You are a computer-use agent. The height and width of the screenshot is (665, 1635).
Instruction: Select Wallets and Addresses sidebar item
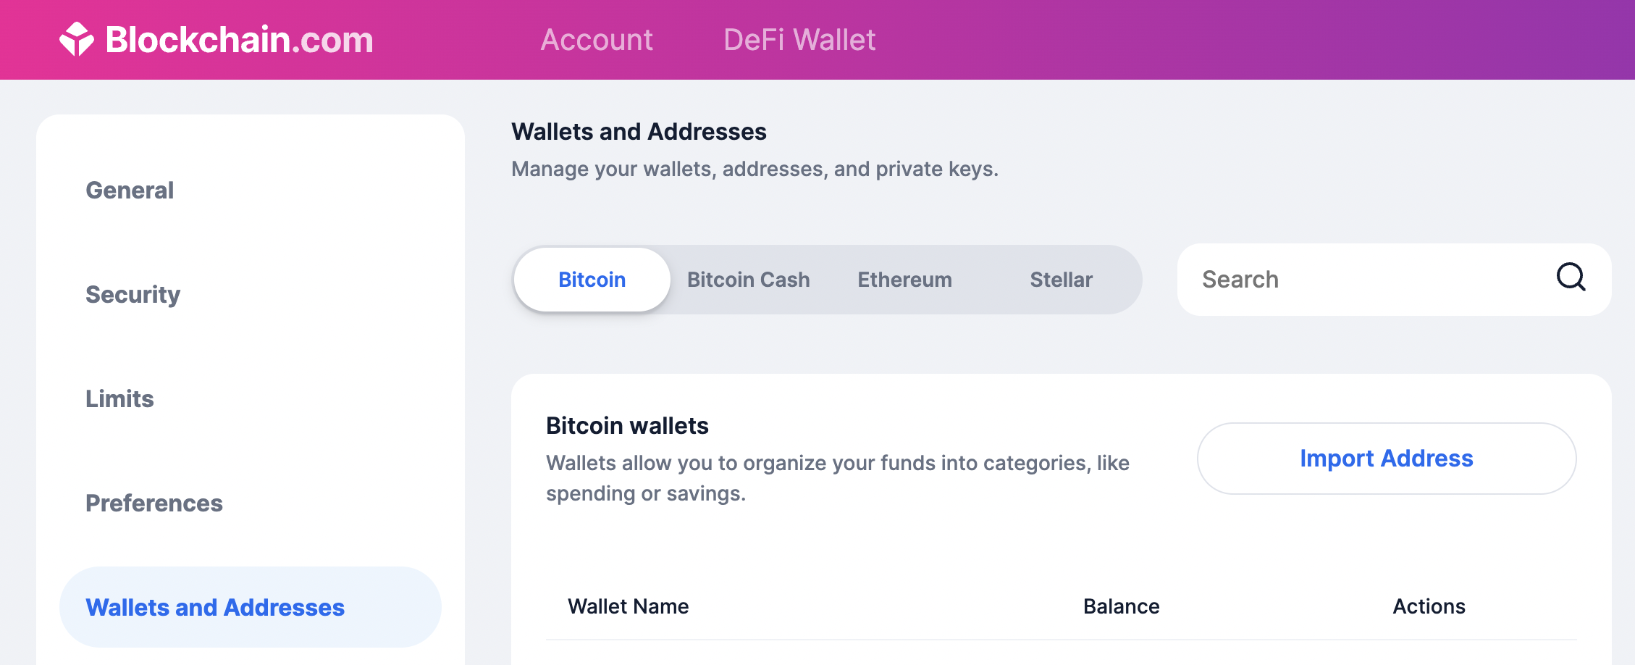[251, 607]
